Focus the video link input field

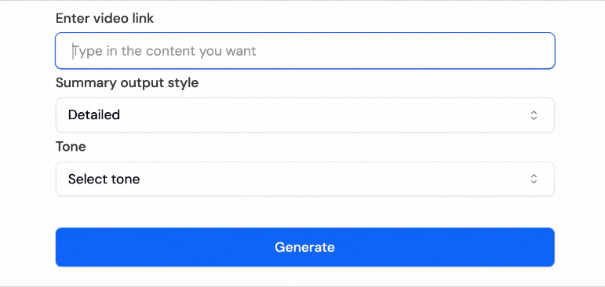tap(304, 51)
